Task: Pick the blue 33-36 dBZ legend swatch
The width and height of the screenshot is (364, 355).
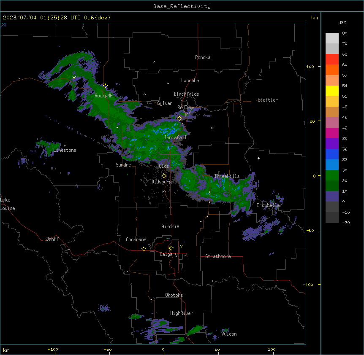Action: pos(332,154)
